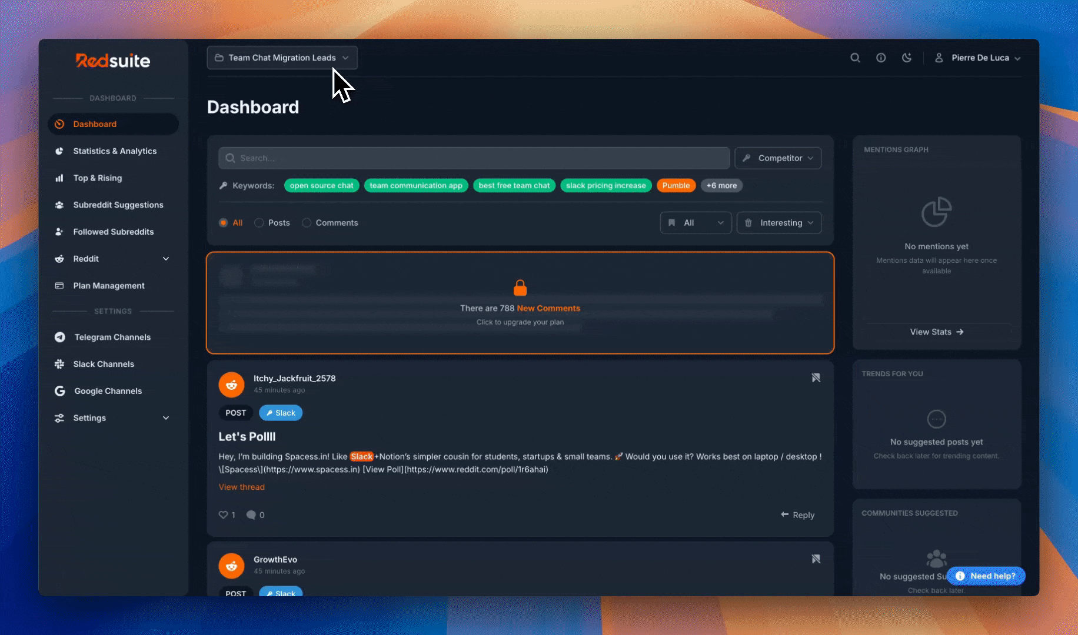Open the info icon in top bar
The image size is (1078, 635).
click(x=881, y=58)
